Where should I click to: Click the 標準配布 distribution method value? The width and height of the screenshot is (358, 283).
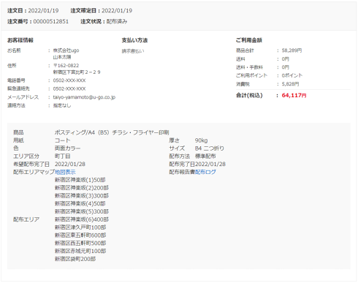205,156
